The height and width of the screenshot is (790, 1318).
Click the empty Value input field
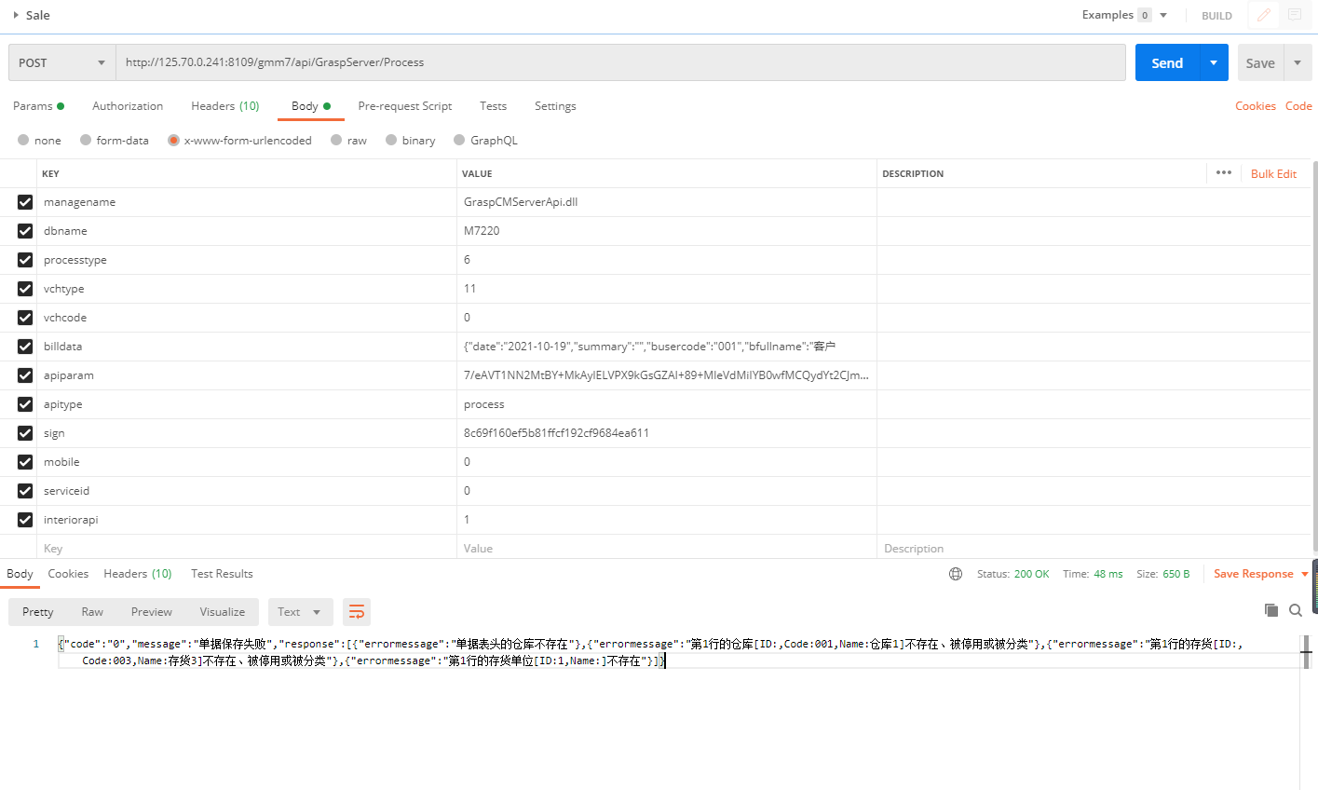(x=667, y=549)
